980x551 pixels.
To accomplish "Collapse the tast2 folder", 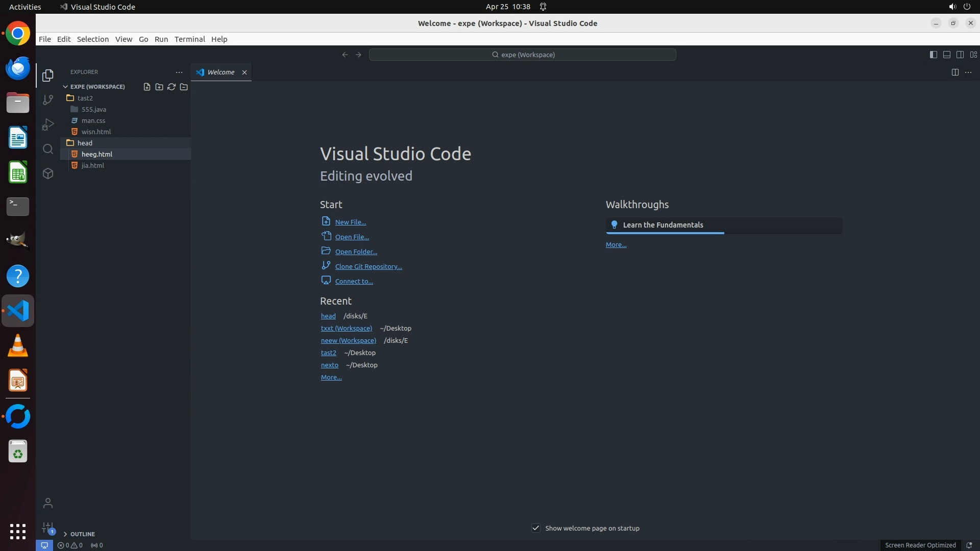I will point(85,98).
